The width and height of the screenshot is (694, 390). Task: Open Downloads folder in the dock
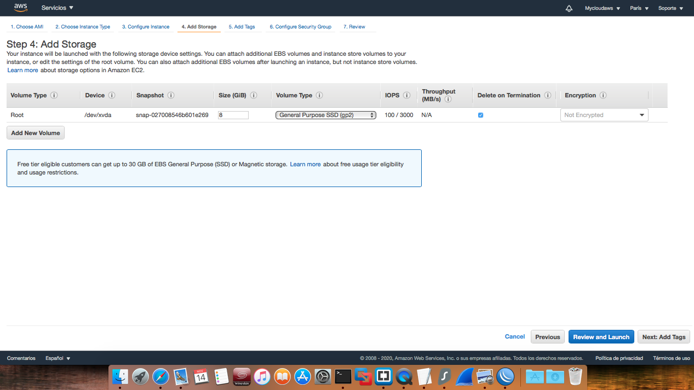(555, 376)
